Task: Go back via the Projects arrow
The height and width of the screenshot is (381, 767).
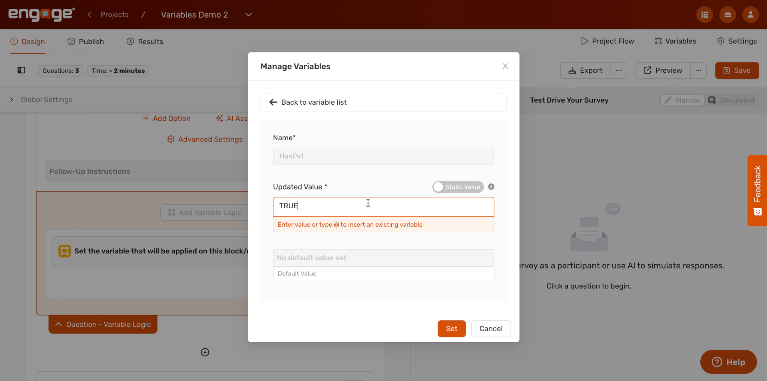Action: (90, 14)
